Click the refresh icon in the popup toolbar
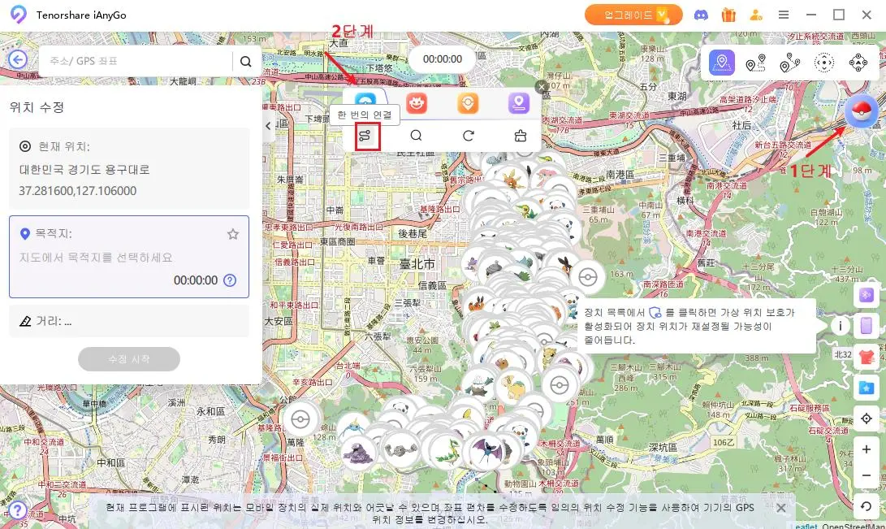Viewport: 886px width, 529px height. click(469, 136)
